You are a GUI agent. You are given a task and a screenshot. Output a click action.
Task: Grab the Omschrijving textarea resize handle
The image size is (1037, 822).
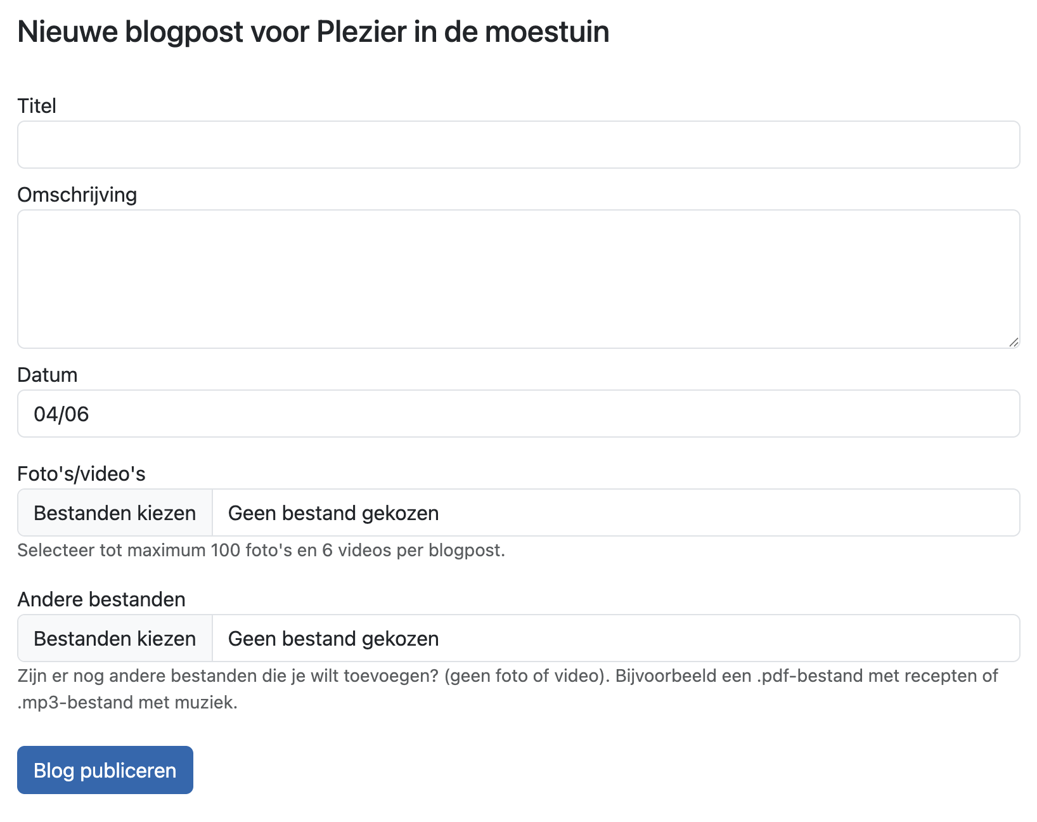tap(1013, 342)
